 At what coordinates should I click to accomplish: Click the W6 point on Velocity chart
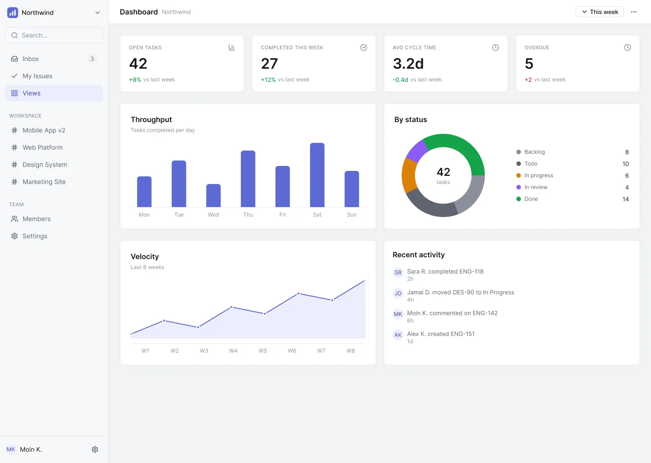tap(298, 293)
